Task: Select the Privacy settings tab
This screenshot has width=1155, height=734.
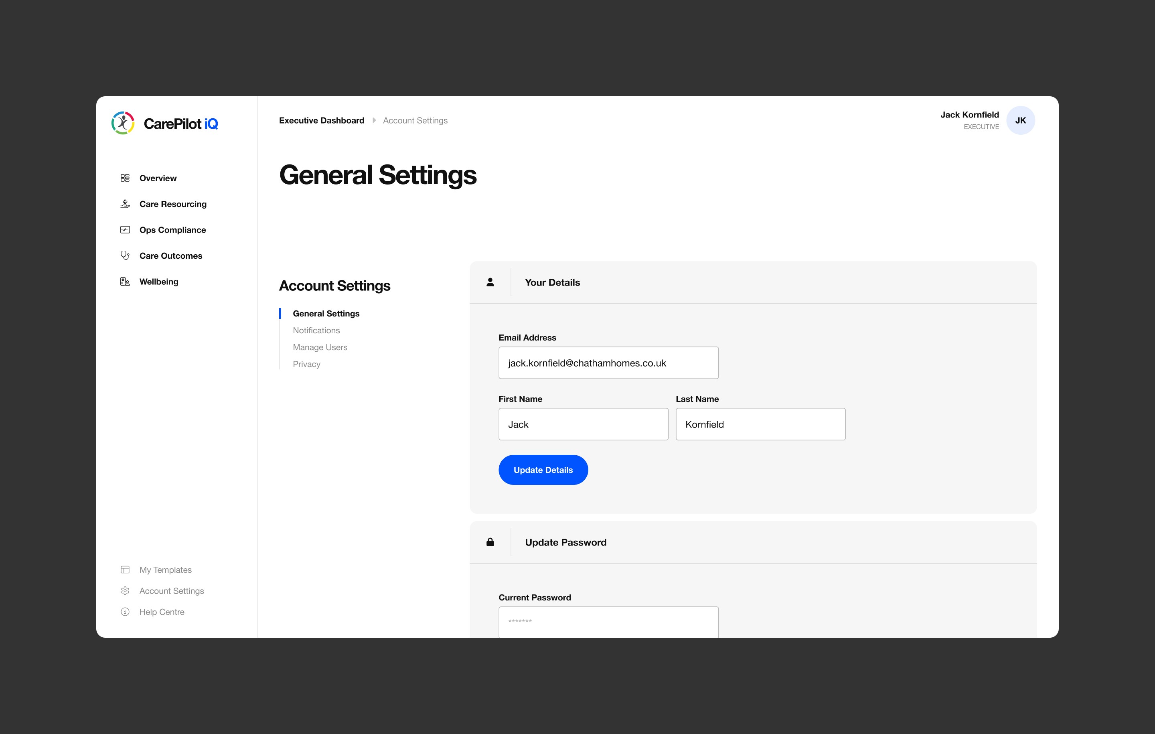Action: pyautogui.click(x=306, y=364)
